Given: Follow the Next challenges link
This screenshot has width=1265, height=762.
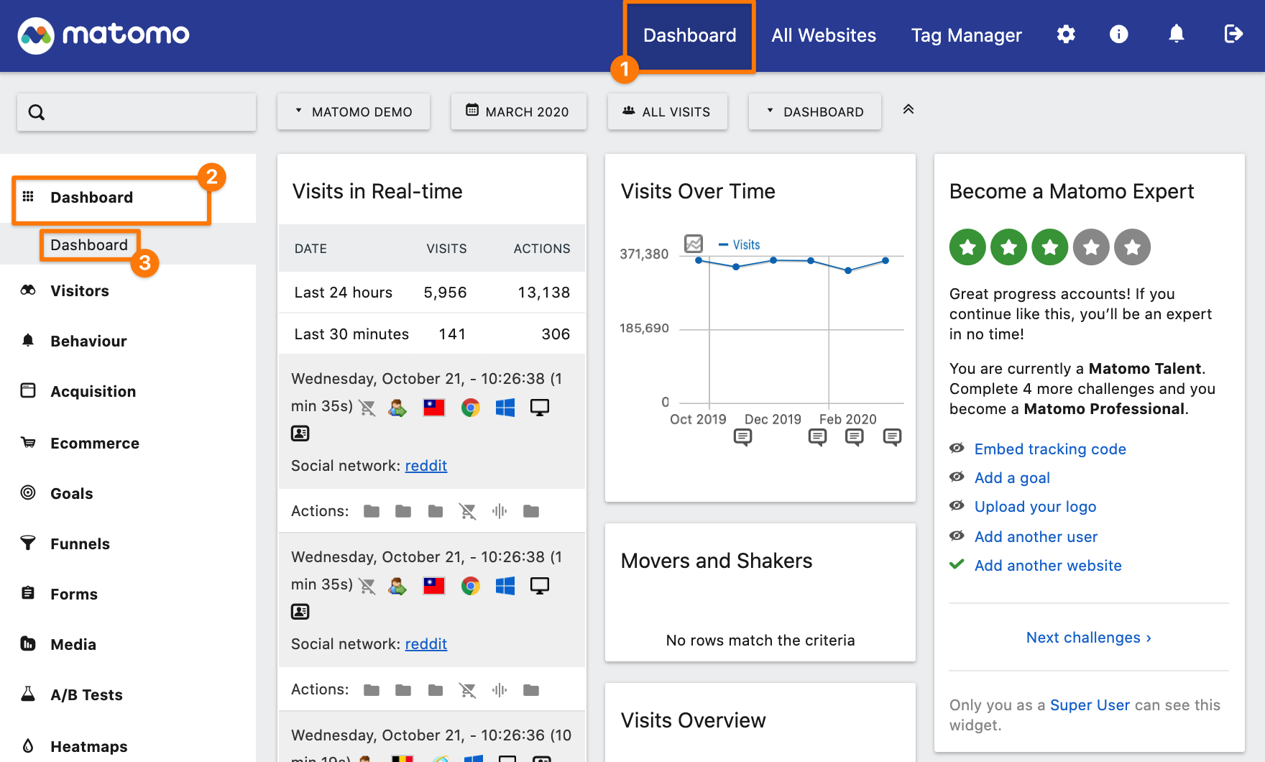Looking at the screenshot, I should coord(1087,637).
